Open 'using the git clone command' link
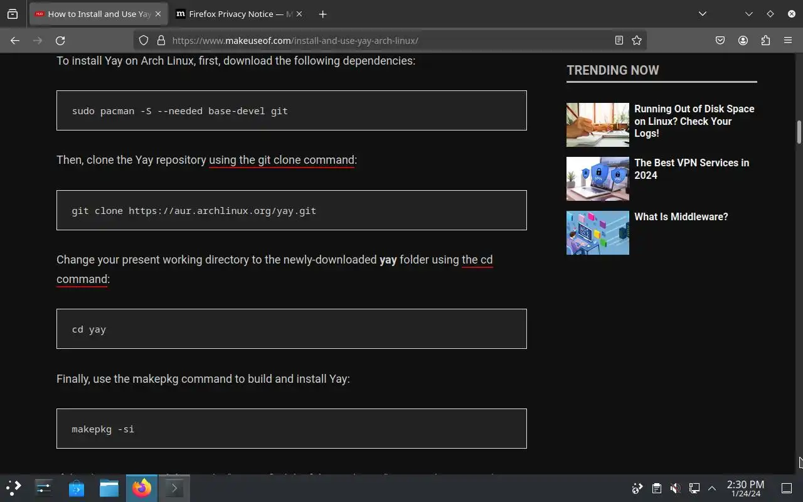This screenshot has width=803, height=502. [x=282, y=160]
